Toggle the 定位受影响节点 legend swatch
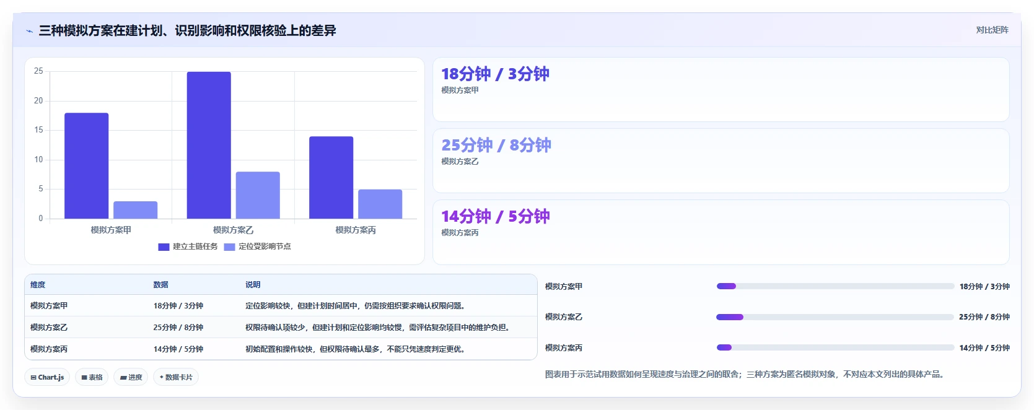 click(x=229, y=246)
